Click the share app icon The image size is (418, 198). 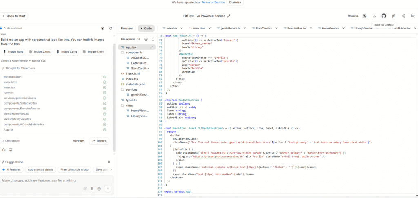click(403, 16)
